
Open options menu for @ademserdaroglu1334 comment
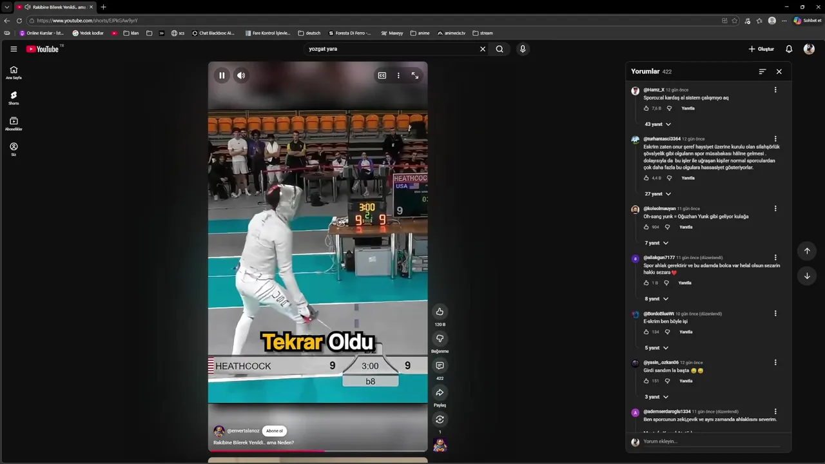click(775, 412)
